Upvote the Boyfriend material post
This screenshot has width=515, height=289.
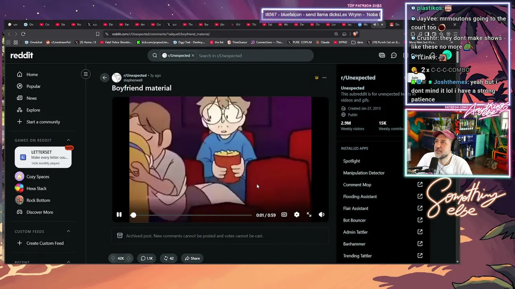(x=113, y=258)
